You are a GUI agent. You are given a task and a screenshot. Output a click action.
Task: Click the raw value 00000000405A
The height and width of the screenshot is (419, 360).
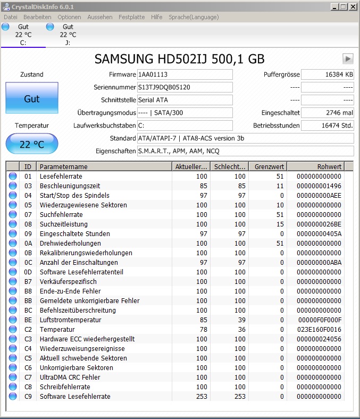319,234
